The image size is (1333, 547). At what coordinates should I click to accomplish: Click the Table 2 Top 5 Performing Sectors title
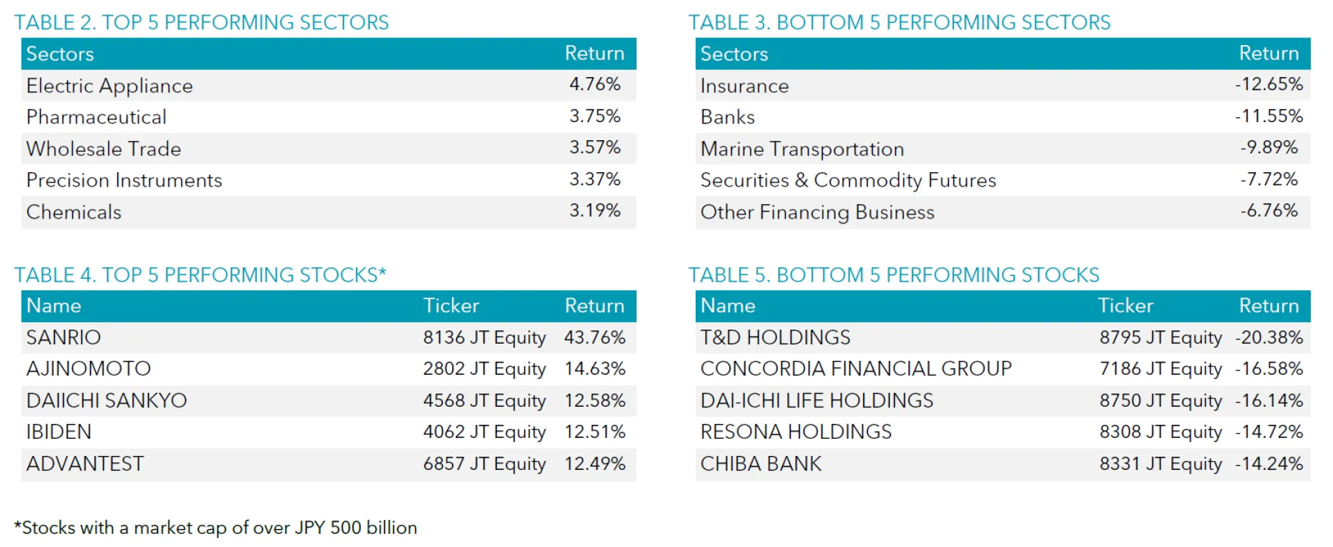201,22
